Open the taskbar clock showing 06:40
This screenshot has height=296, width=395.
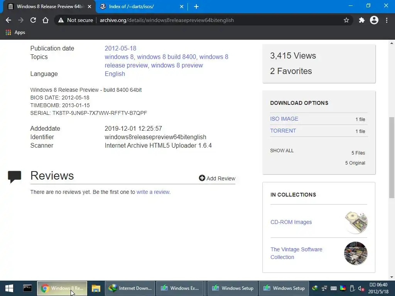pyautogui.click(x=378, y=288)
